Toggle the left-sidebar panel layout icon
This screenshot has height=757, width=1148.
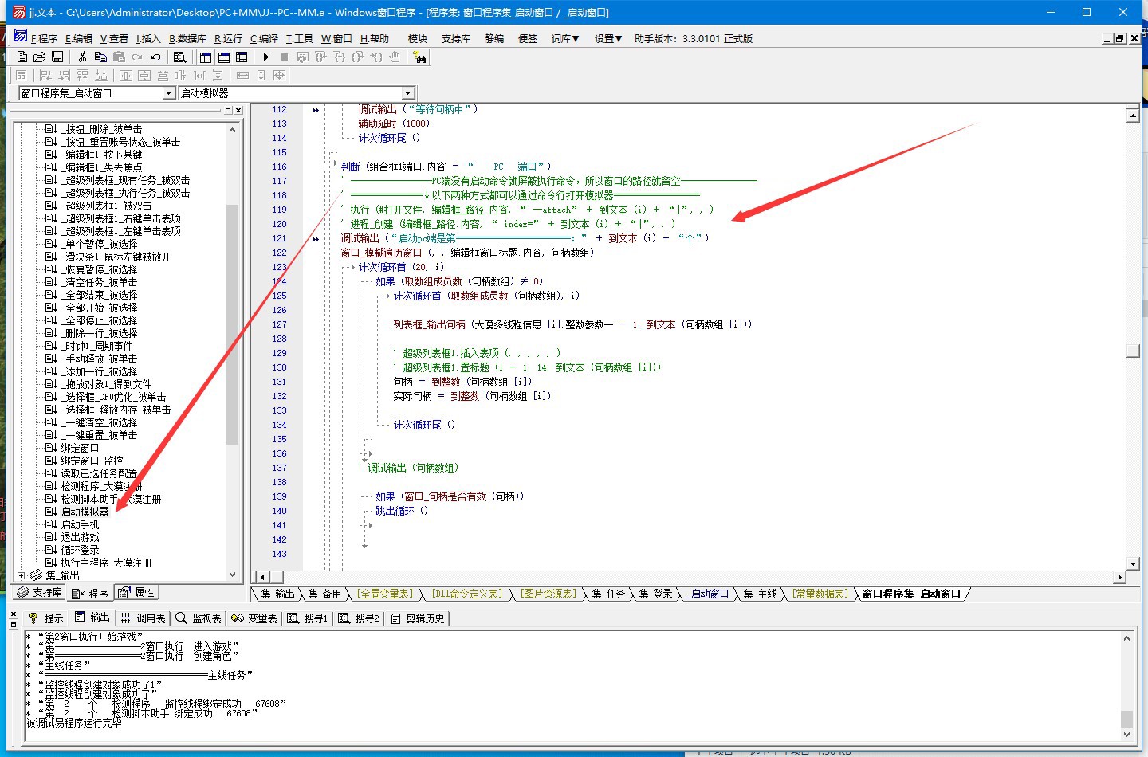pos(206,57)
